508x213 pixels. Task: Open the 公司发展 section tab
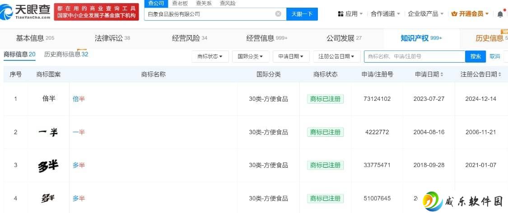344,38
